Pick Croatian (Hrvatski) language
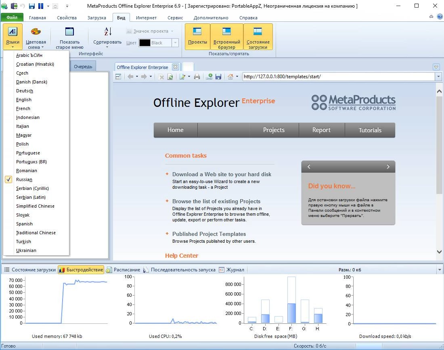444x350 pixels. (36, 64)
